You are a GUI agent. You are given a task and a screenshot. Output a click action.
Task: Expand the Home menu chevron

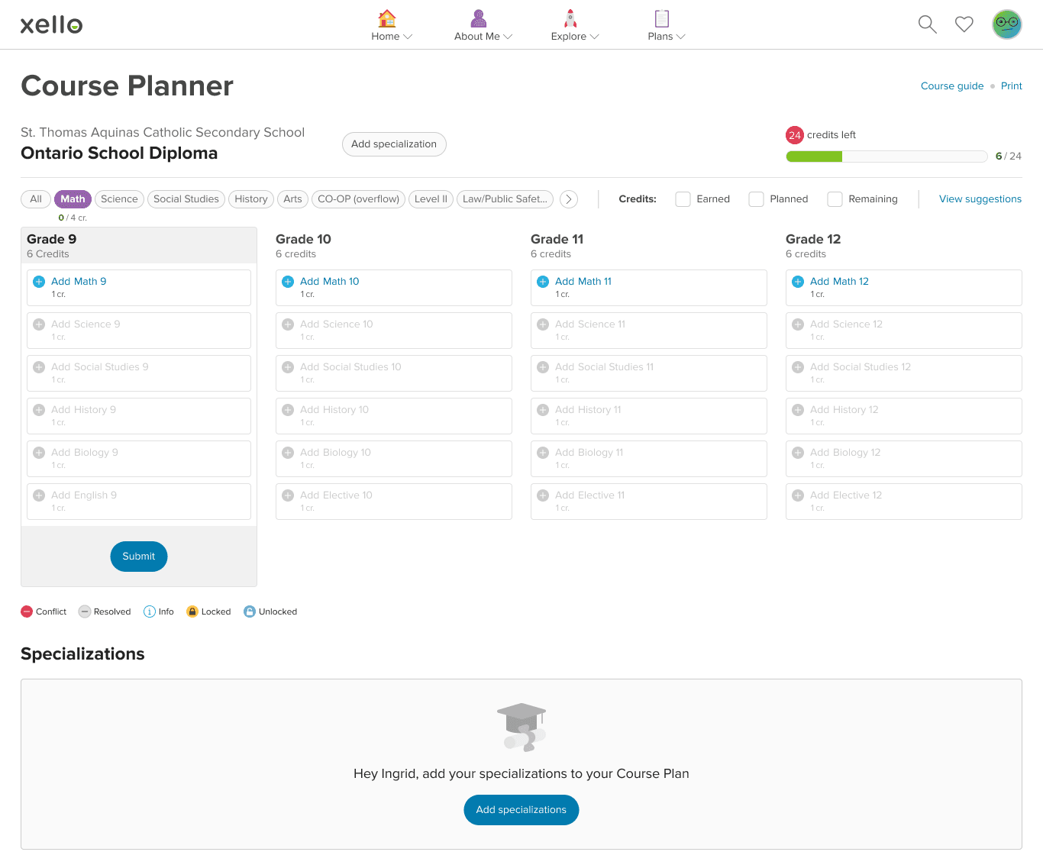408,37
